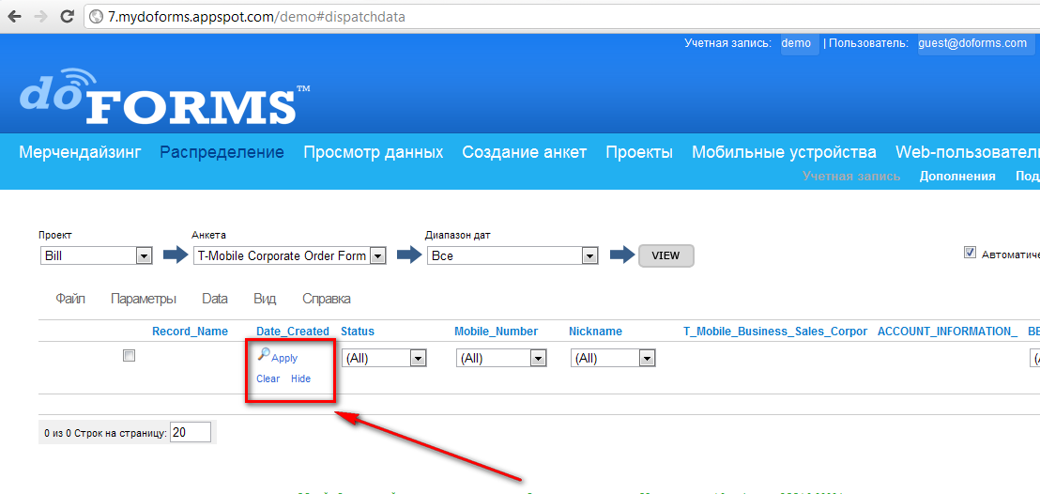Switch to Просмотр данных tab
The width and height of the screenshot is (1040, 494).
373,152
